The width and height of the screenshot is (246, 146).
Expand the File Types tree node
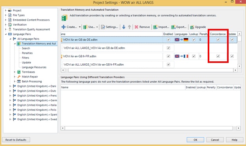click(x=6, y=15)
